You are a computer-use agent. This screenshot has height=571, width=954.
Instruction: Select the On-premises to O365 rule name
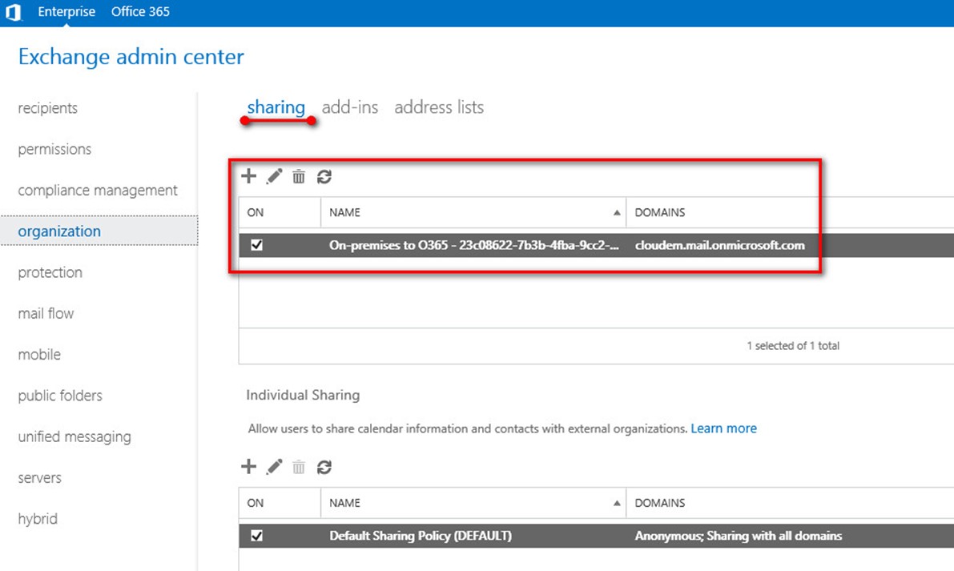tap(474, 245)
